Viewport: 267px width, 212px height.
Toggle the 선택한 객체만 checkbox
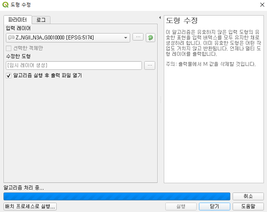click(9, 48)
